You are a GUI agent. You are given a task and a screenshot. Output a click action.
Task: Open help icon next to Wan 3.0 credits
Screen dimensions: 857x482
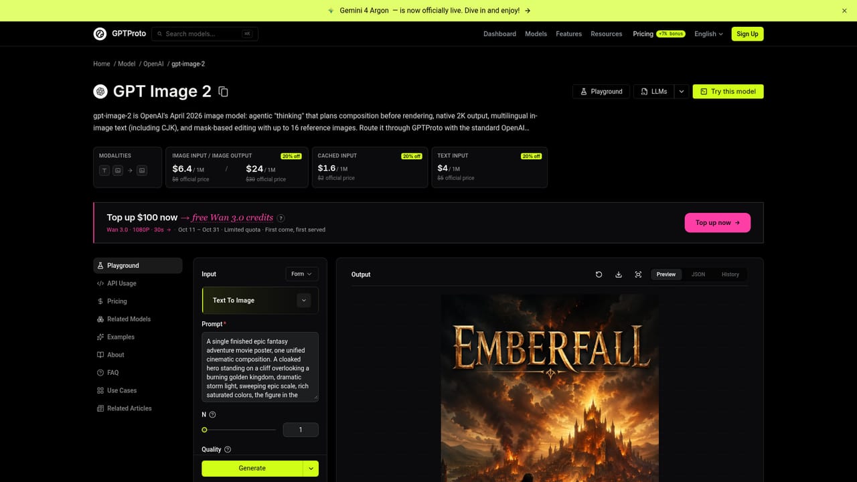point(281,218)
